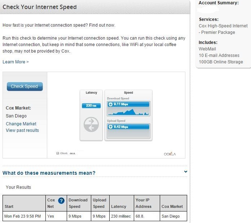Screen dimensions: 251x223
Task: Click the Ookla logo
Action: pyautogui.click(x=171, y=153)
